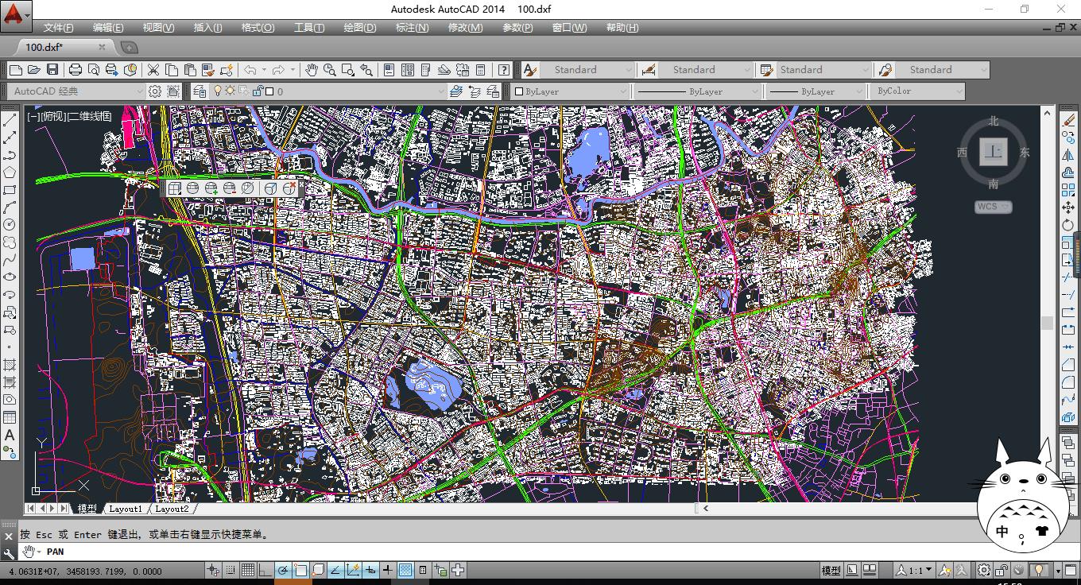
Task: Toggle Ortho mode in the status bar
Action: click(x=265, y=570)
